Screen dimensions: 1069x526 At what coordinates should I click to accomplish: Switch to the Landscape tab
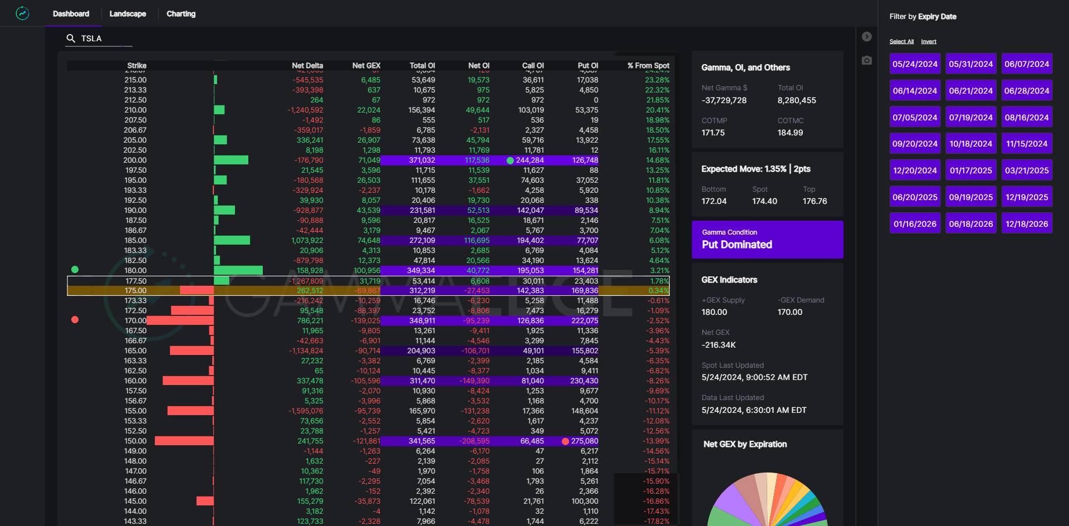coord(128,14)
